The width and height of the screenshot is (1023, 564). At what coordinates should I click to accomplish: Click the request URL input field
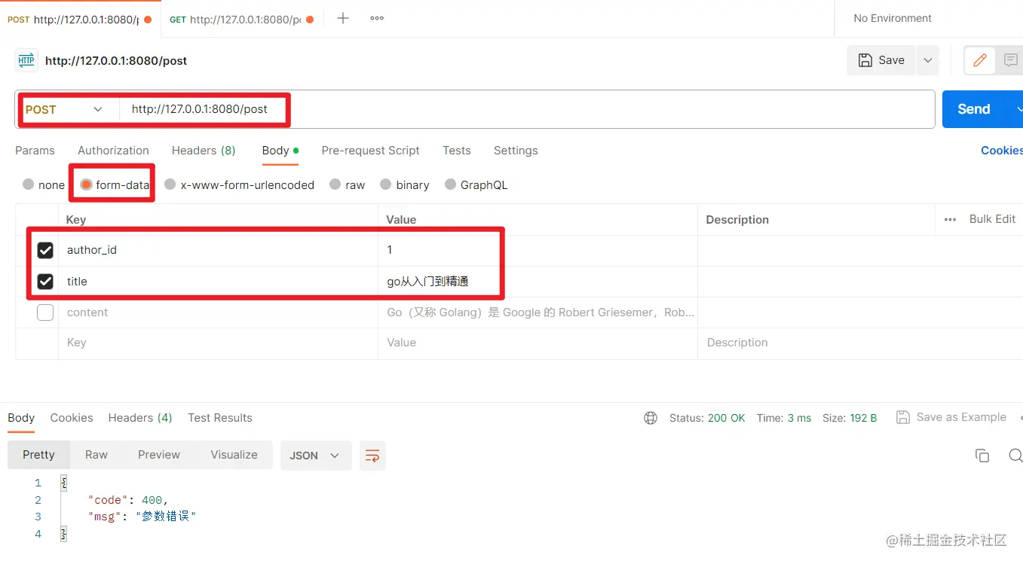point(526,109)
